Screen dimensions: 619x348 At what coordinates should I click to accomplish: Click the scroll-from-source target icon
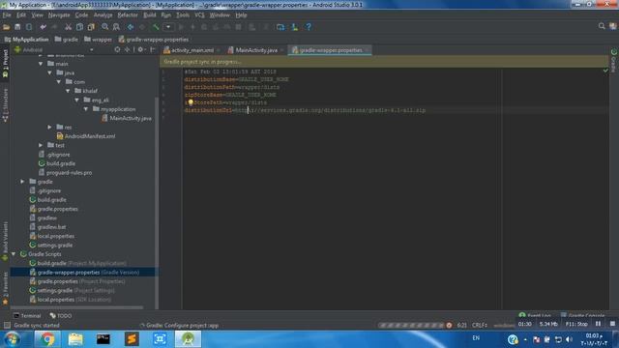pos(117,49)
